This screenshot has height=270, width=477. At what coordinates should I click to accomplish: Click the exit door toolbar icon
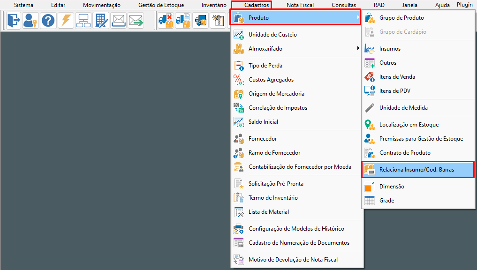pos(14,21)
